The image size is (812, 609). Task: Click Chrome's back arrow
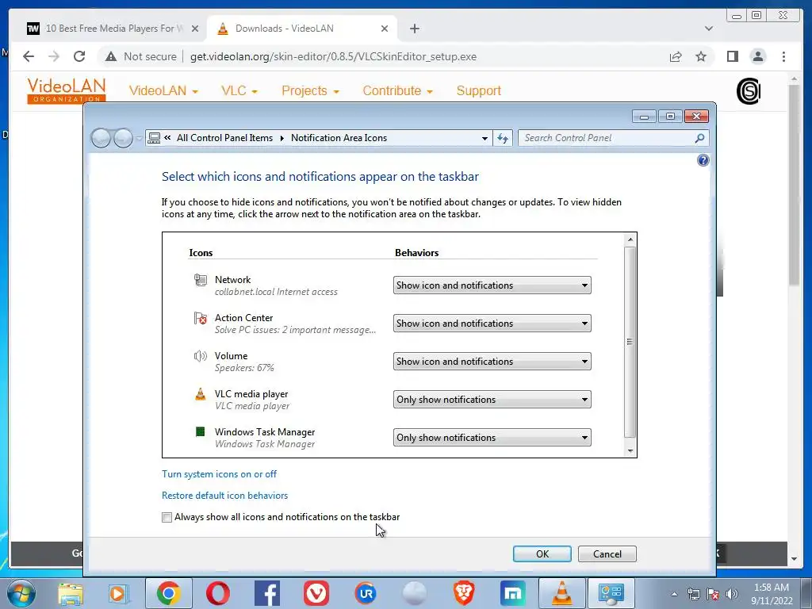point(29,56)
